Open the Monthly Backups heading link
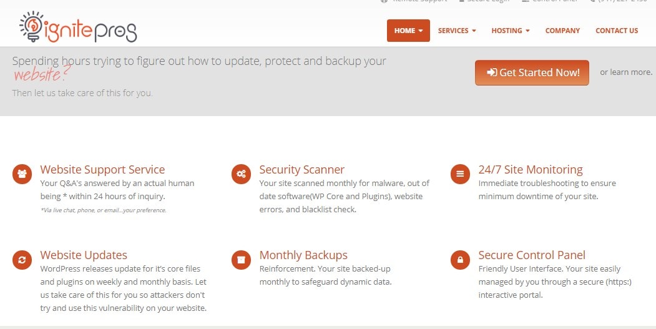The image size is (656, 329). (x=303, y=255)
